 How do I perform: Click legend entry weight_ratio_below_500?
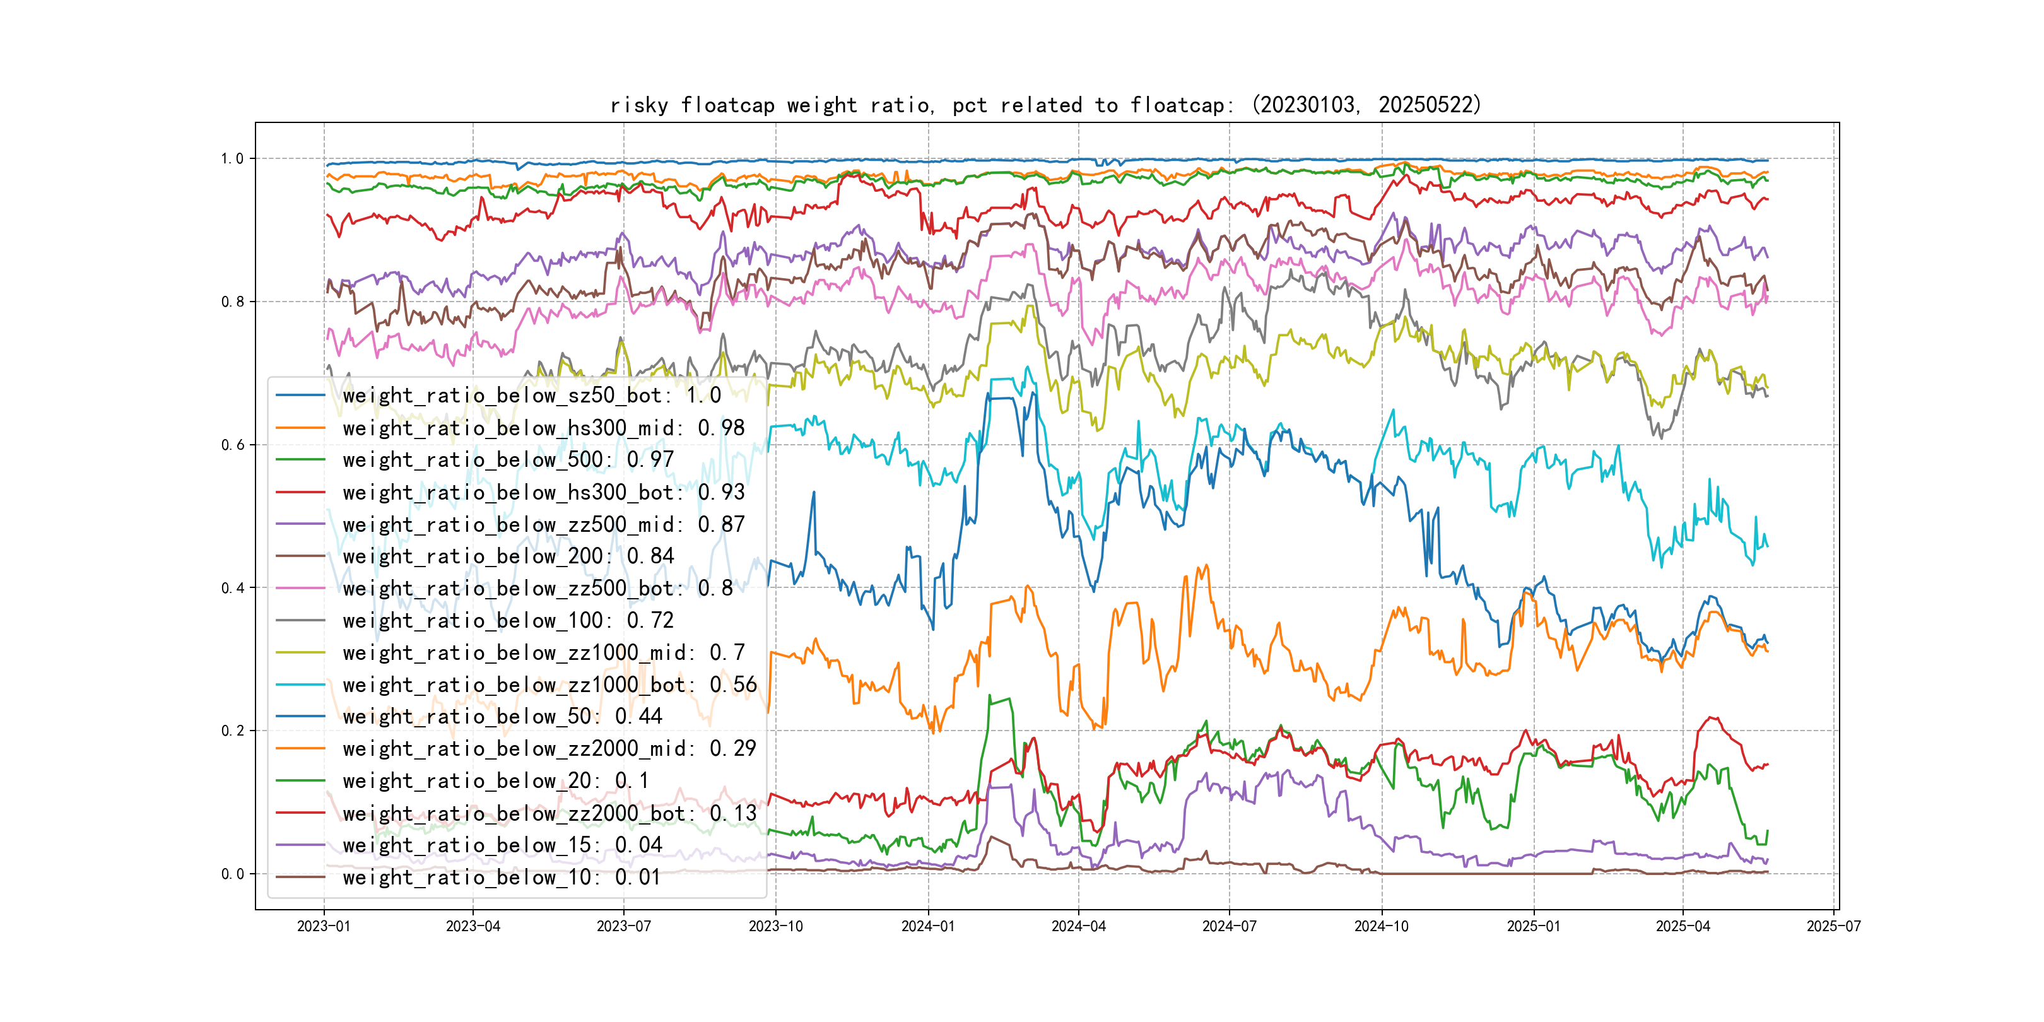coord(508,459)
